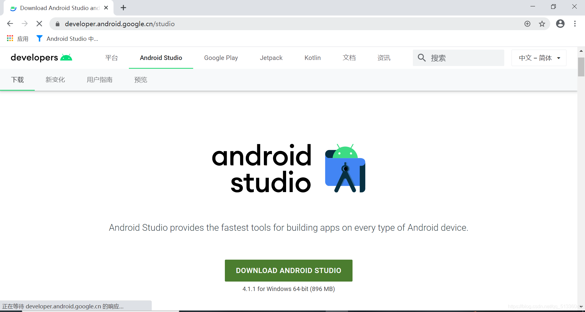Click the vertical scrollbar thumb

tap(581, 67)
